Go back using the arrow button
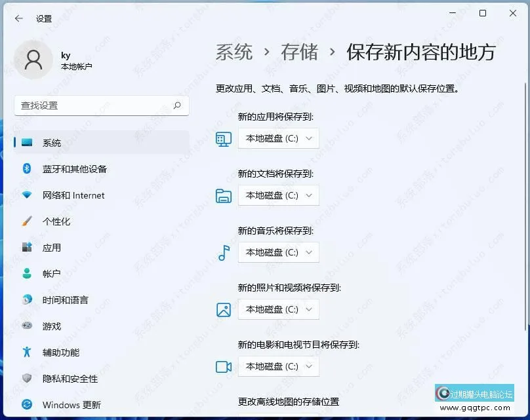The image size is (530, 420). click(18, 18)
